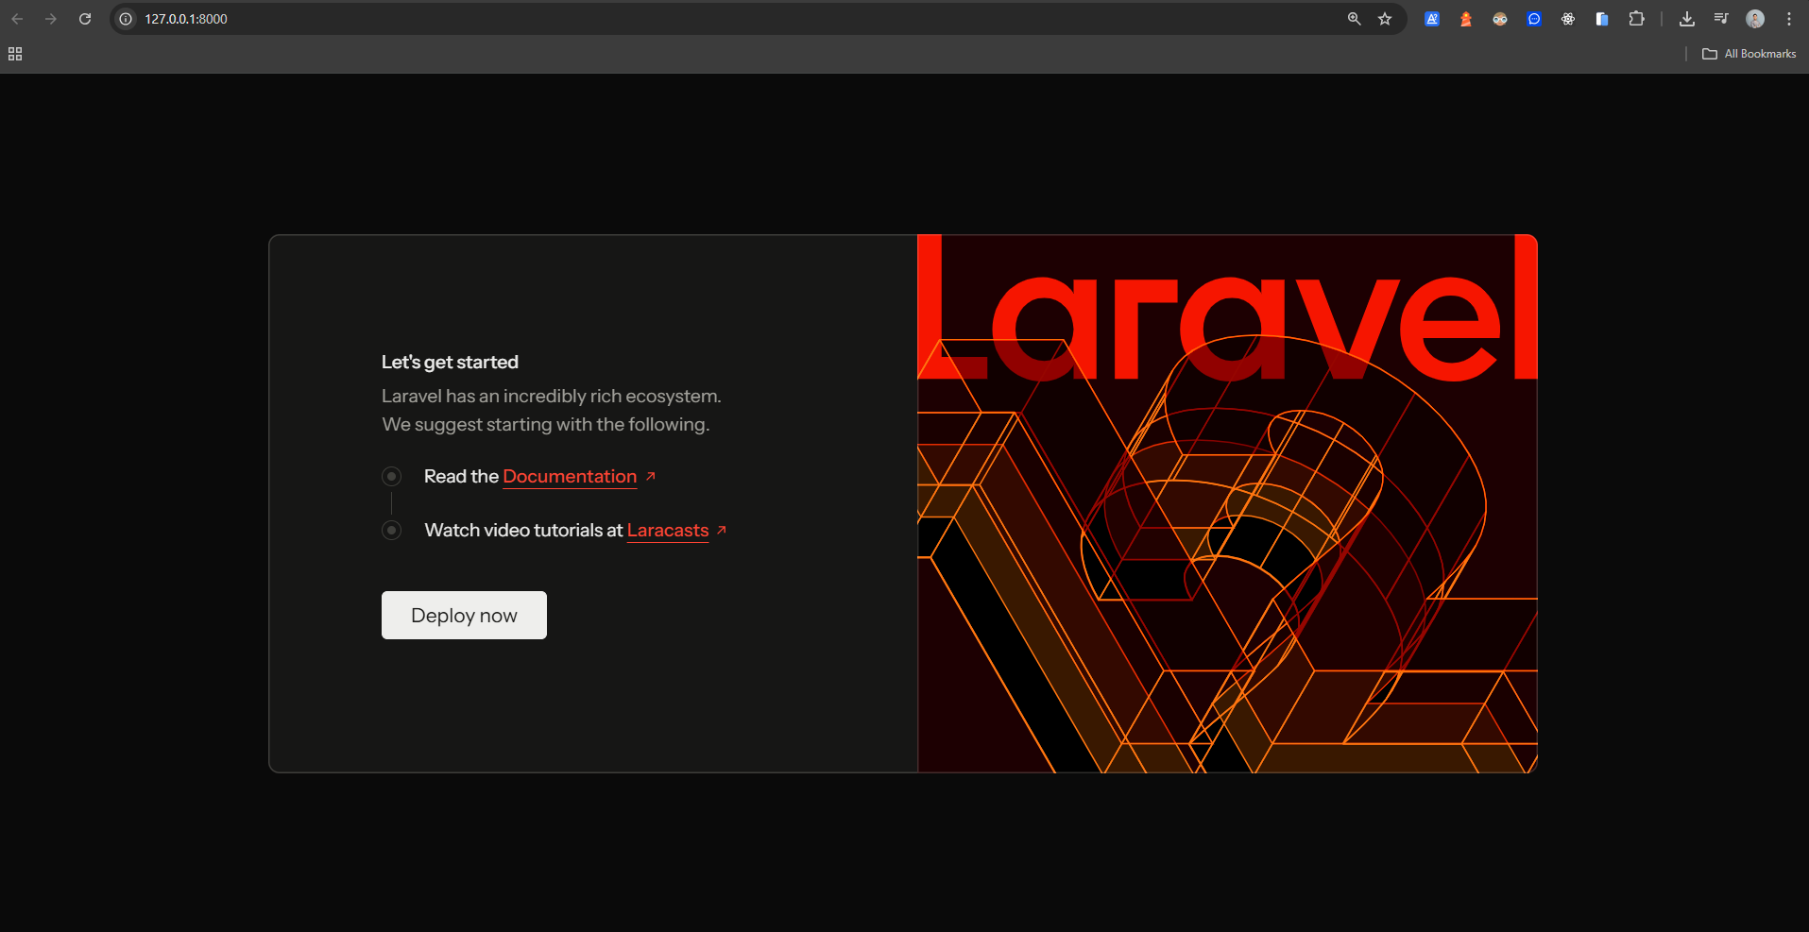The width and height of the screenshot is (1809, 932).
Task: Expand the All Bookmarks folder
Action: tap(1749, 54)
